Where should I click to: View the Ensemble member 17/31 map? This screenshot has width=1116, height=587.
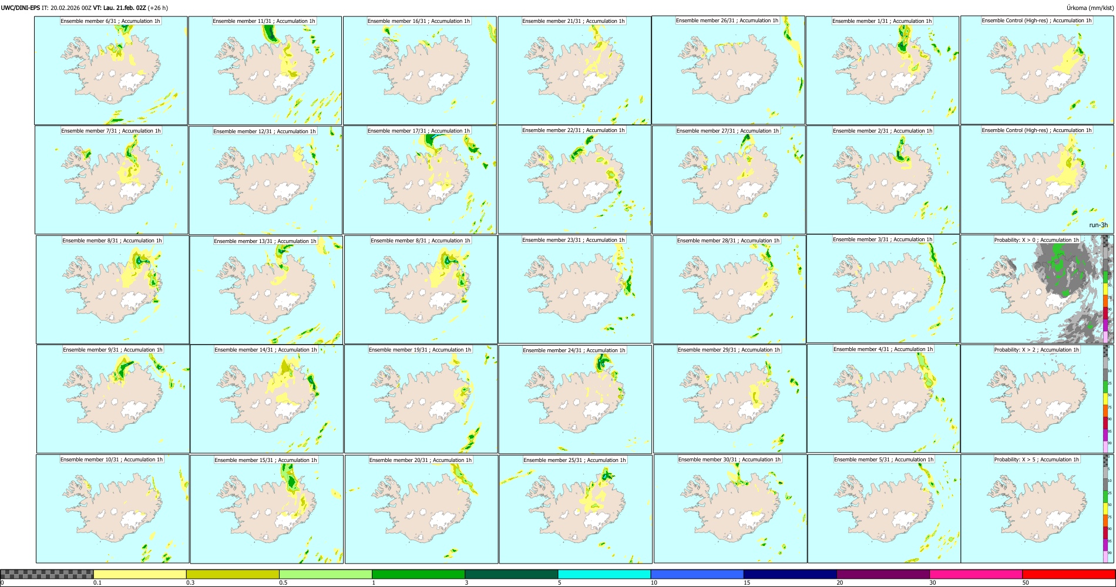[x=420, y=180]
